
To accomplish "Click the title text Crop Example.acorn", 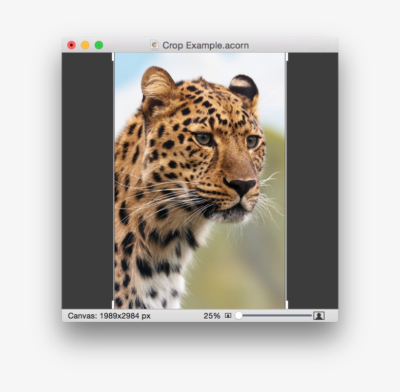I will (x=206, y=45).
